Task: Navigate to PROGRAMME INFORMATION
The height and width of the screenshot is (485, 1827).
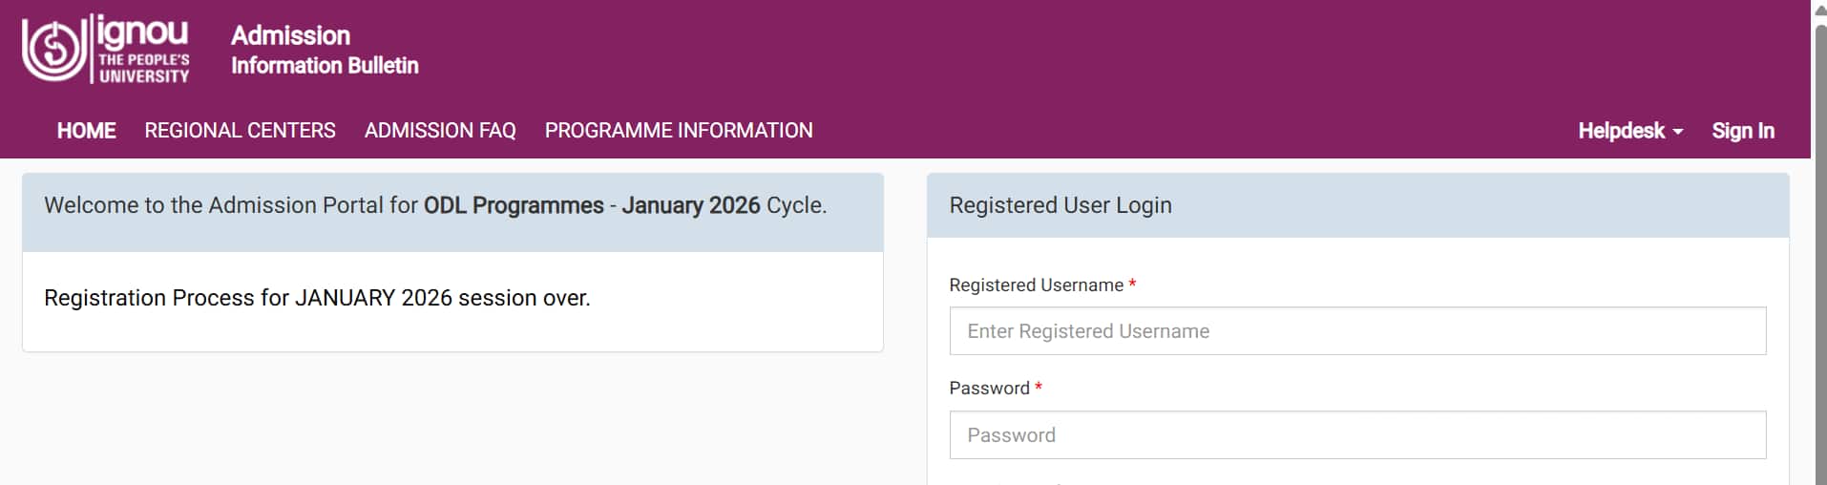Action: (678, 131)
